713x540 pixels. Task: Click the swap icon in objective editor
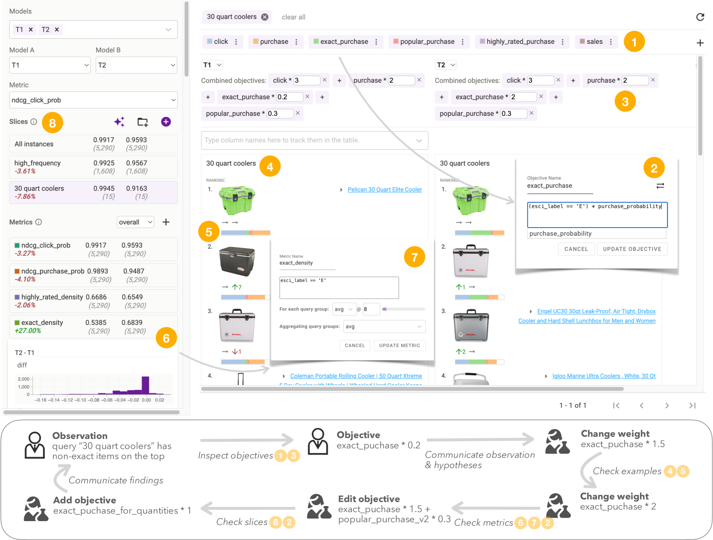coord(660,185)
